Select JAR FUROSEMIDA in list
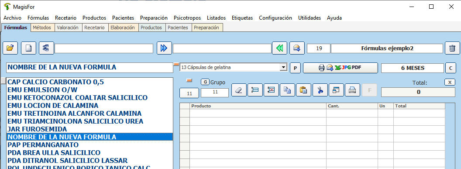This screenshot has height=169, width=461. click(x=89, y=129)
